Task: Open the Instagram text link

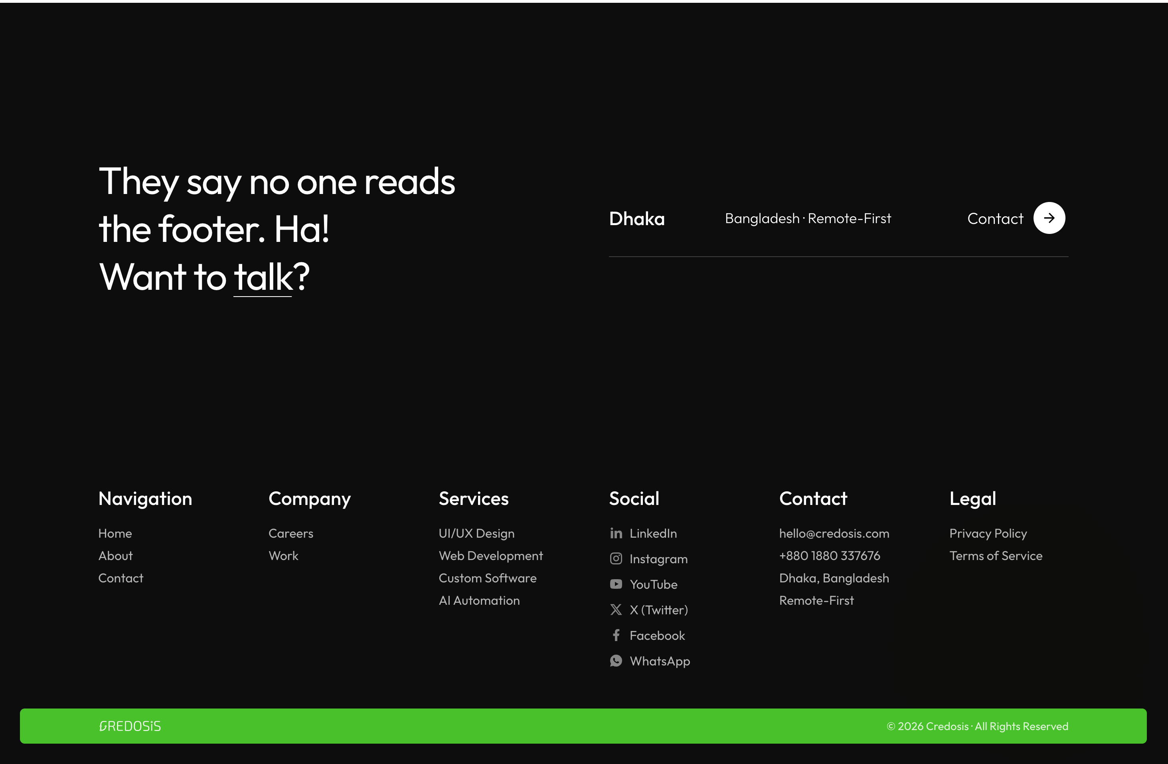Action: click(x=658, y=559)
